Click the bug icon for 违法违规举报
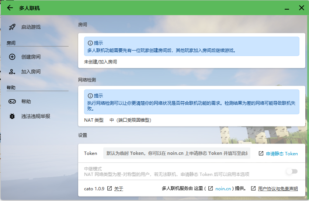Screen dimensions: 309x201 (12, 116)
